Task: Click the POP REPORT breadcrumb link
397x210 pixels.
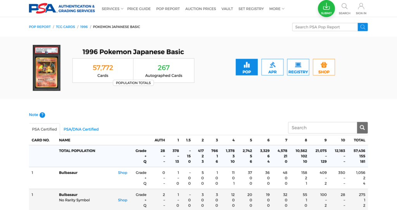Action: [x=40, y=27]
